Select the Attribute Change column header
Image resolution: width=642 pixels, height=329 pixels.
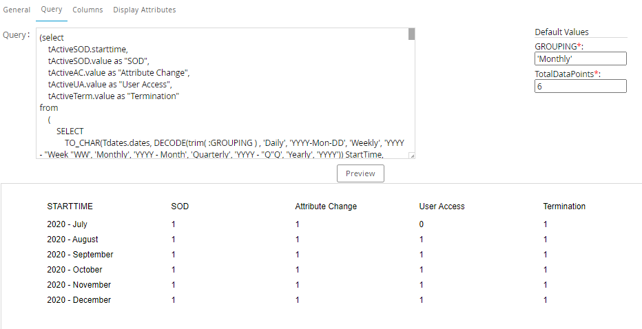[x=326, y=206]
